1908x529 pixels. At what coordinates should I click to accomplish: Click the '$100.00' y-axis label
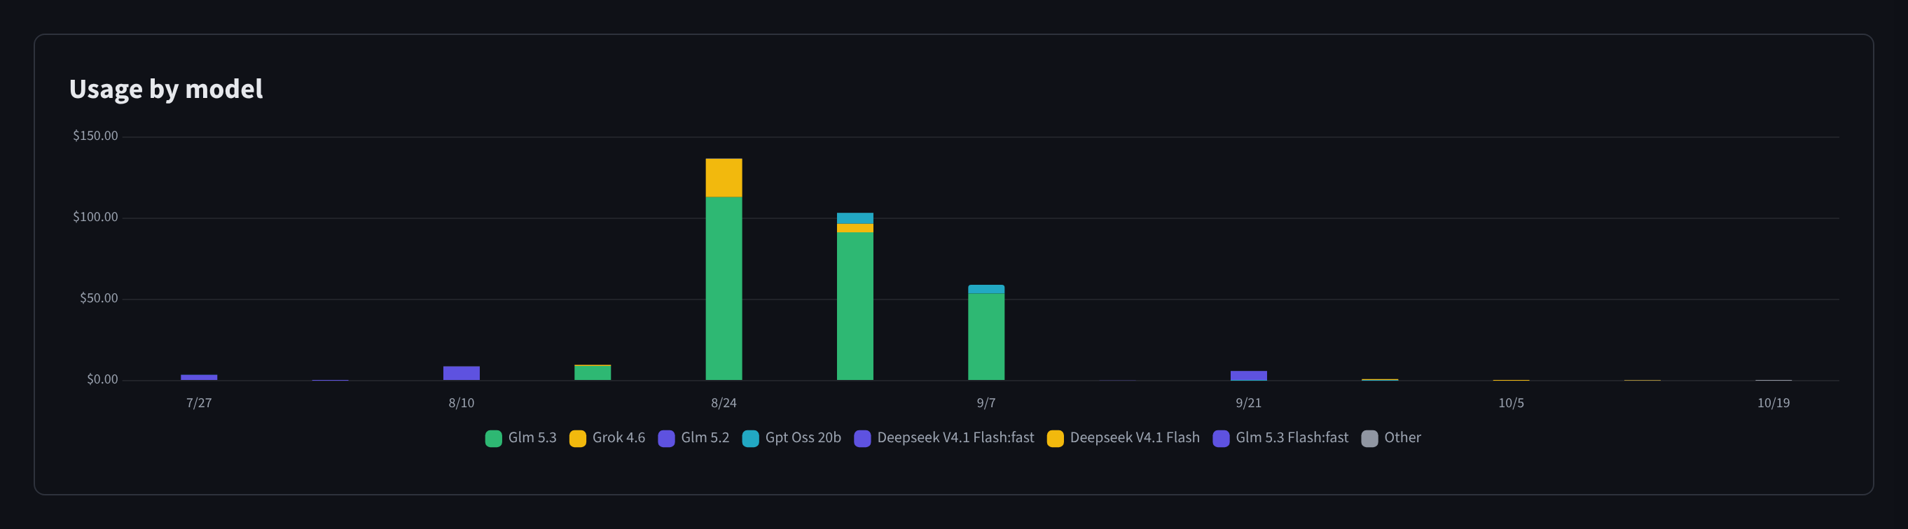[95, 217]
